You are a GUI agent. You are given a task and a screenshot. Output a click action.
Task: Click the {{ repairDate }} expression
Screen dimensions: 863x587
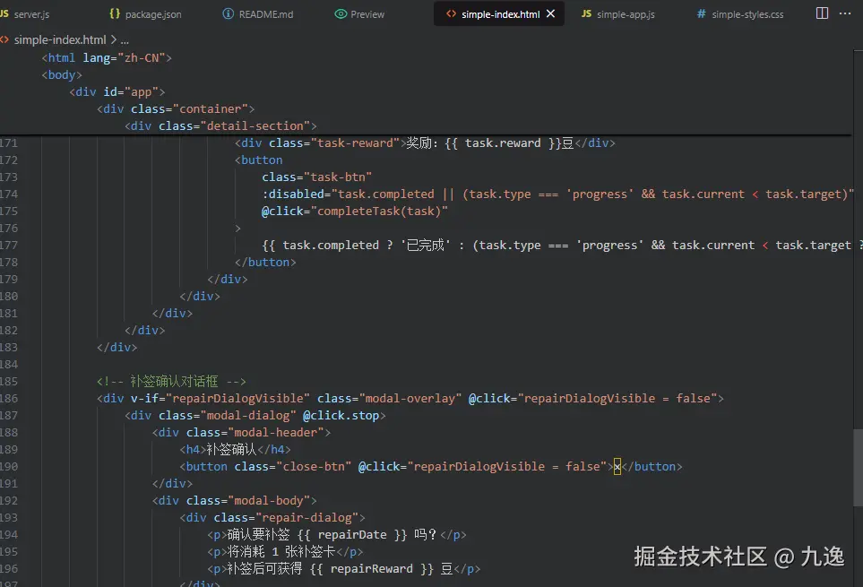click(x=352, y=535)
